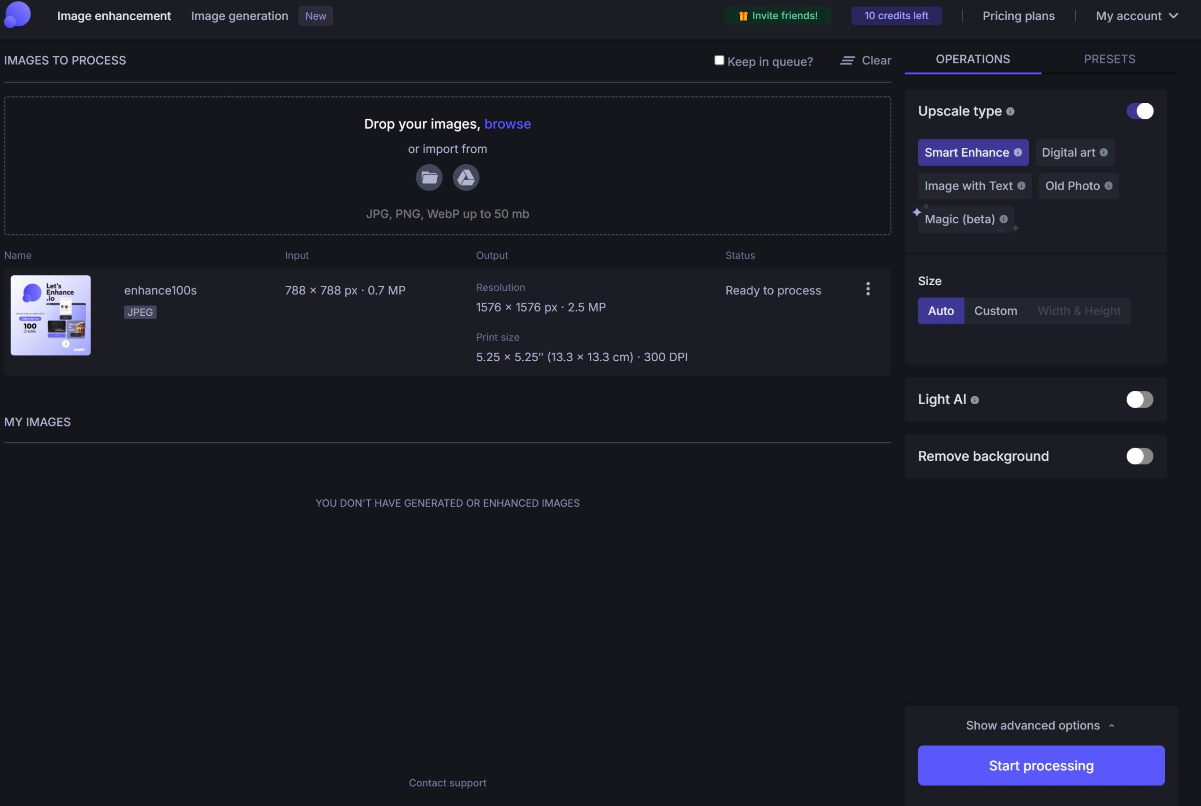Click the Clear queue icon
This screenshot has height=806, width=1201.
click(x=847, y=61)
